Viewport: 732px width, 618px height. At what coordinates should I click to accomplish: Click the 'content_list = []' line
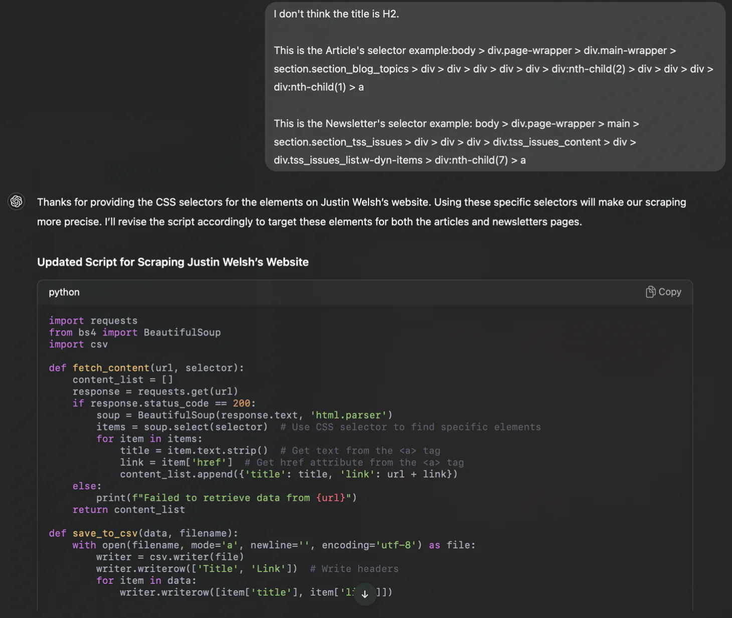click(123, 380)
